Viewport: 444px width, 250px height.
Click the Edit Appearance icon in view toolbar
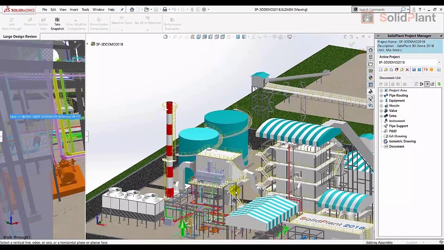coord(275,37)
